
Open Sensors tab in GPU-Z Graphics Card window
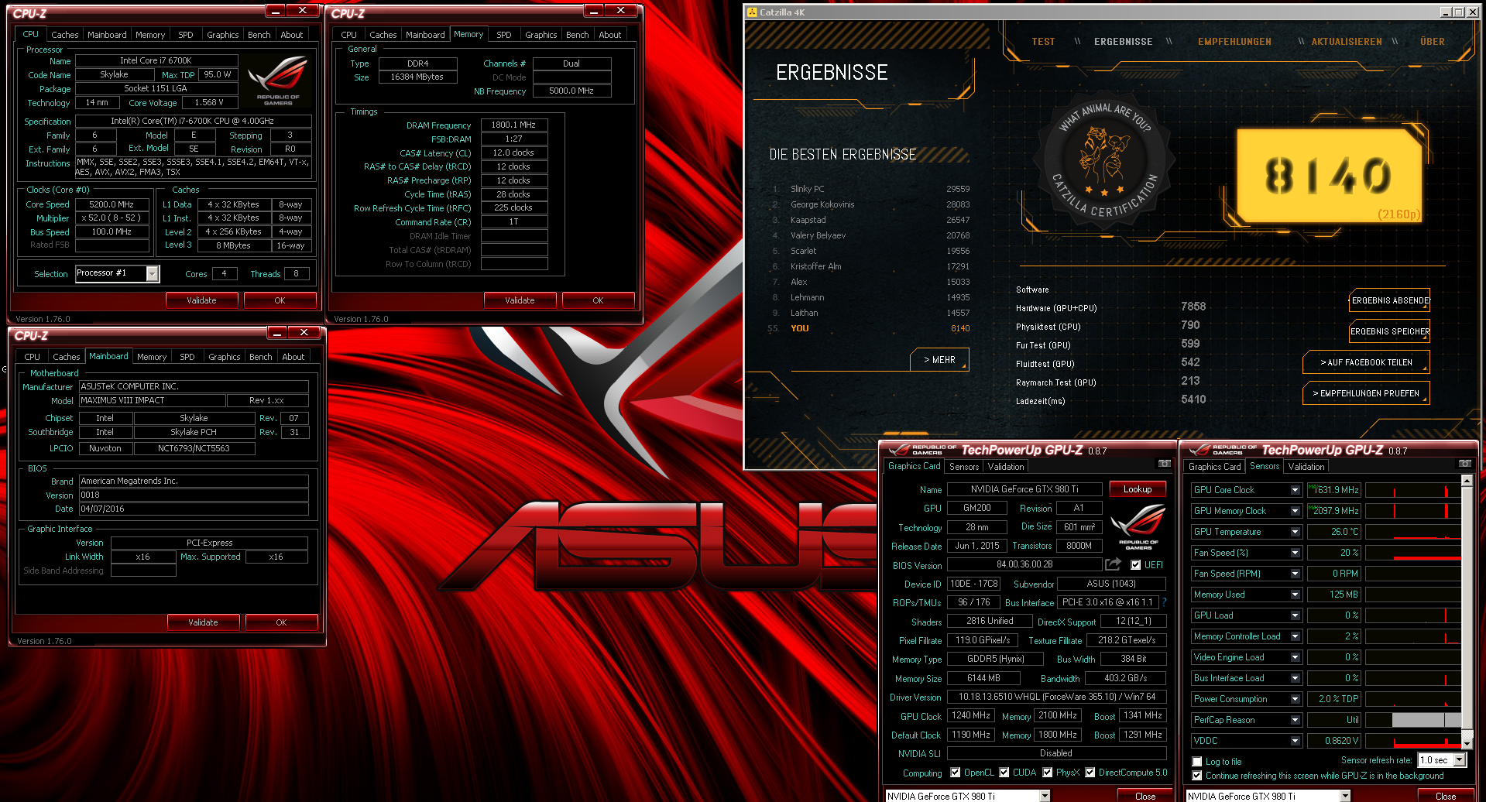click(x=964, y=467)
